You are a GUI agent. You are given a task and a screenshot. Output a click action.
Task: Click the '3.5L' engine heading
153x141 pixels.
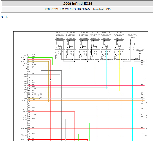(x=4, y=17)
